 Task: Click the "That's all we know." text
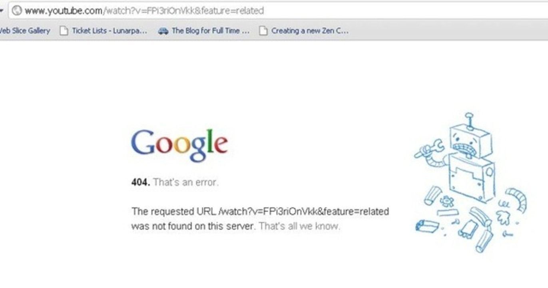[299, 226]
